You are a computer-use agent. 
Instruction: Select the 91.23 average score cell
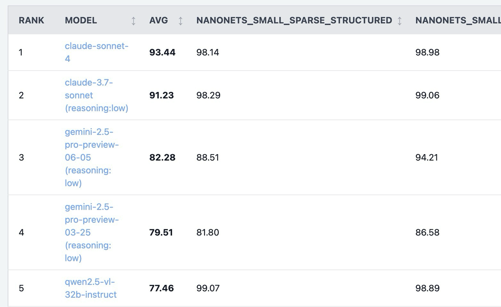point(162,95)
